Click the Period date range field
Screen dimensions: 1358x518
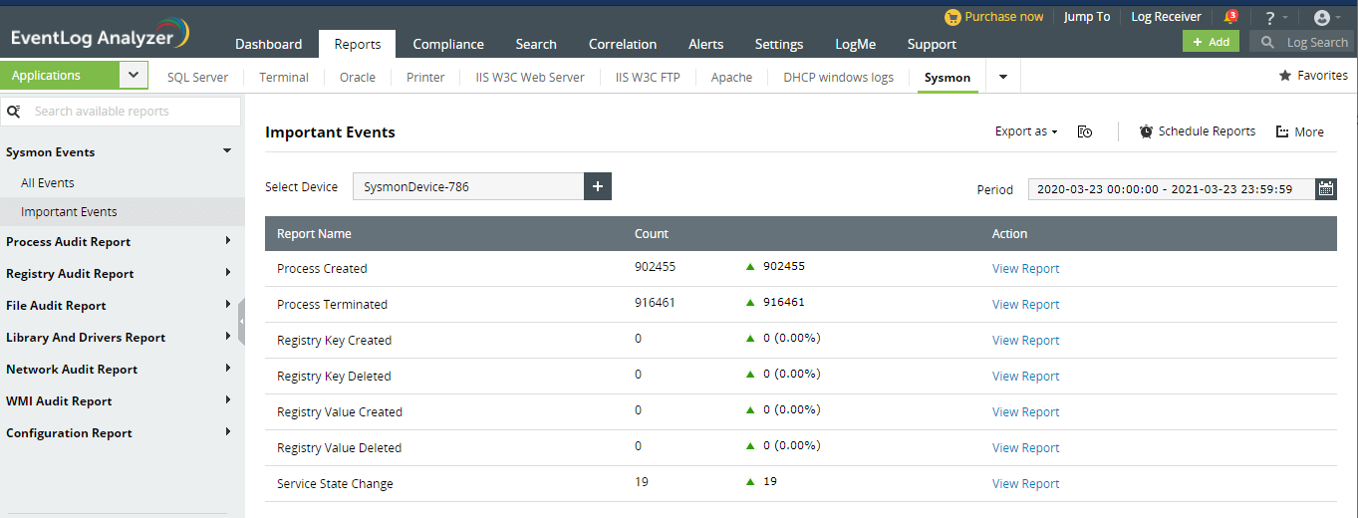[x=1172, y=188]
